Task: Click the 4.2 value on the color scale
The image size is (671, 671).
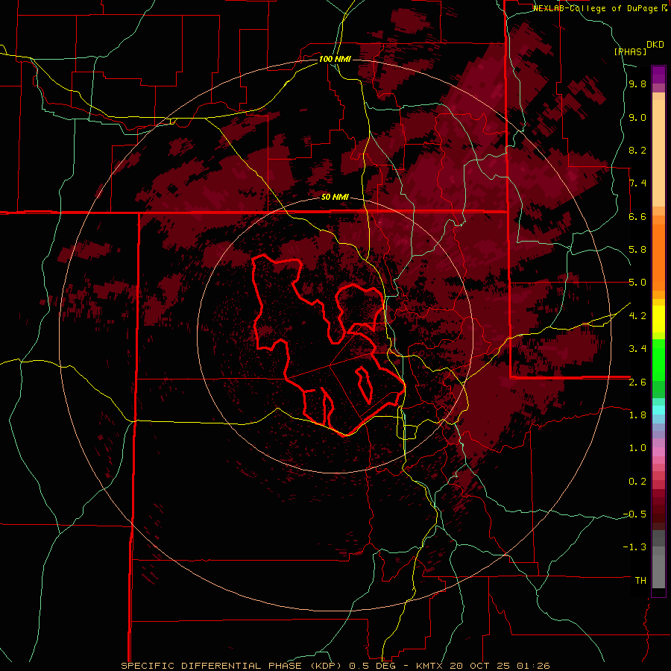Action: [637, 316]
